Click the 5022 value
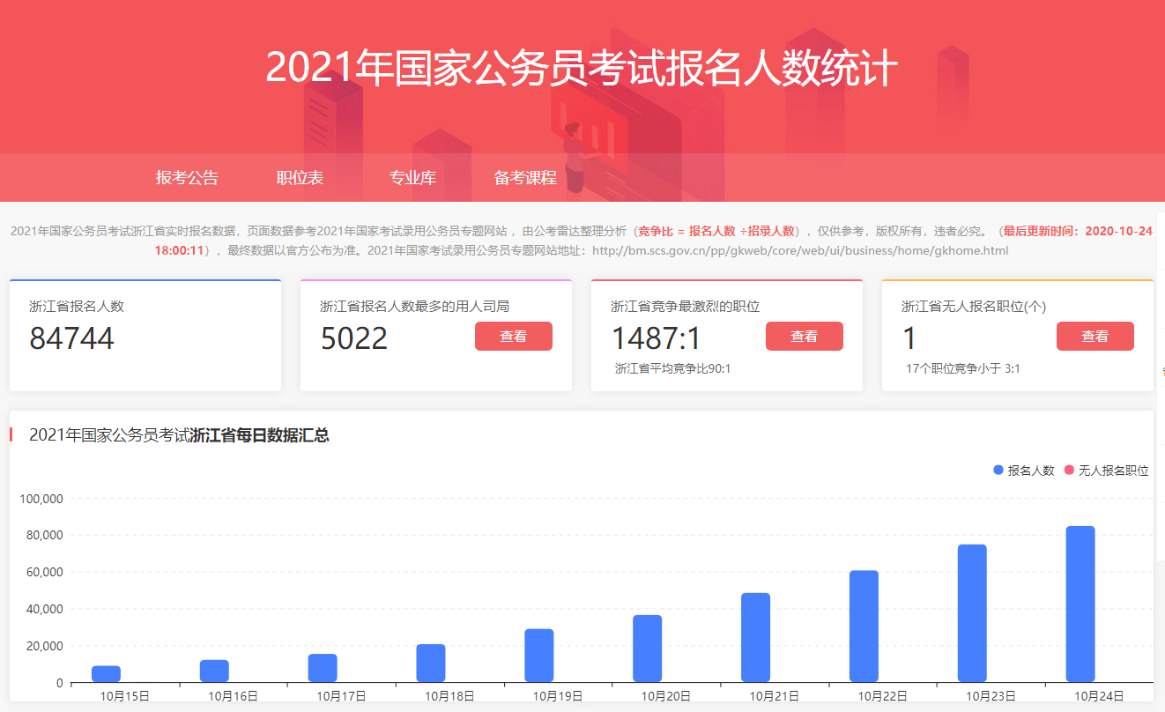The image size is (1165, 712). pyautogui.click(x=354, y=338)
